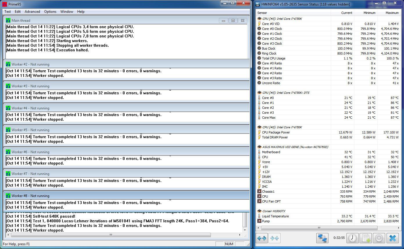
Task: Click the Worker #3 window icon
Action: (8, 86)
